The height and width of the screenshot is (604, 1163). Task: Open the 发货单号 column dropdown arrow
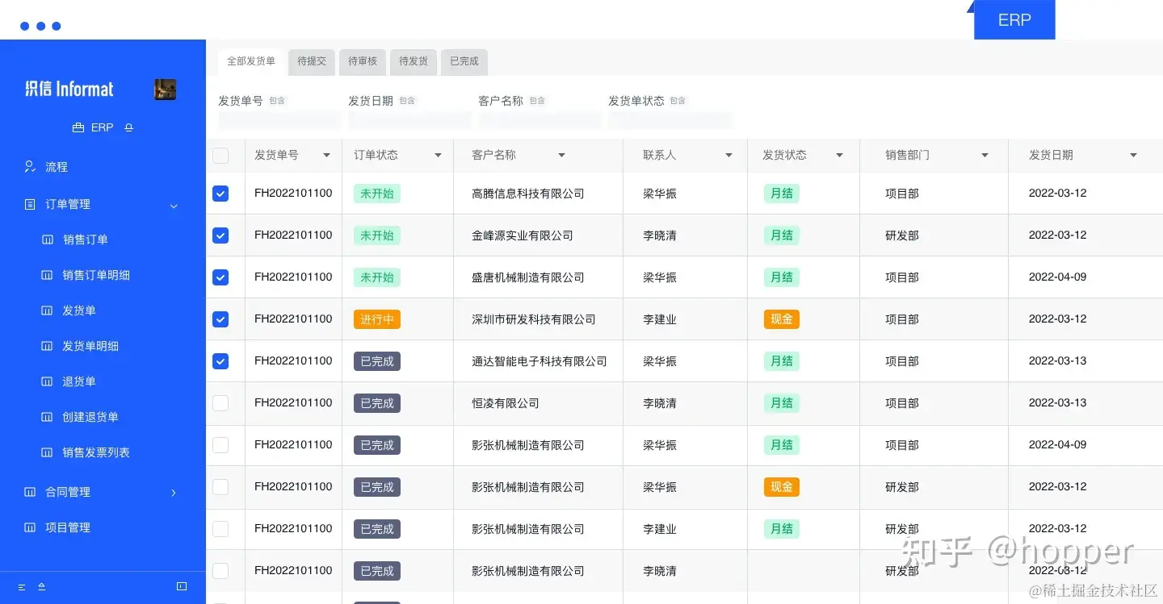pyautogui.click(x=326, y=156)
